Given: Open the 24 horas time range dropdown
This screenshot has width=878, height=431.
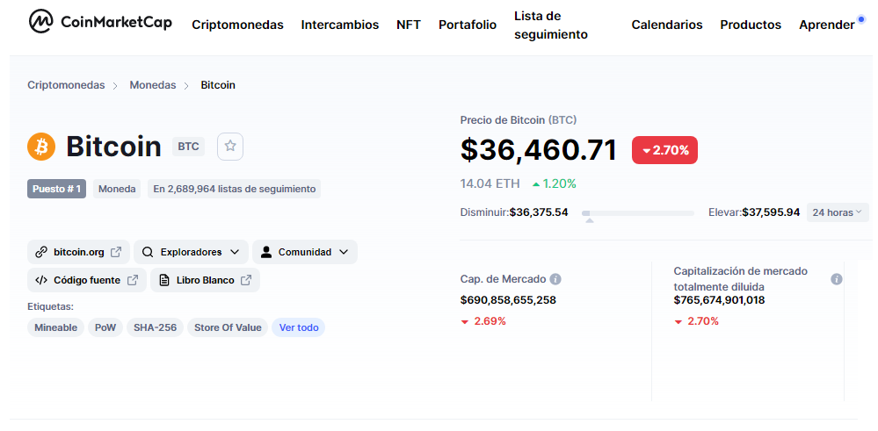Looking at the screenshot, I should [x=837, y=212].
